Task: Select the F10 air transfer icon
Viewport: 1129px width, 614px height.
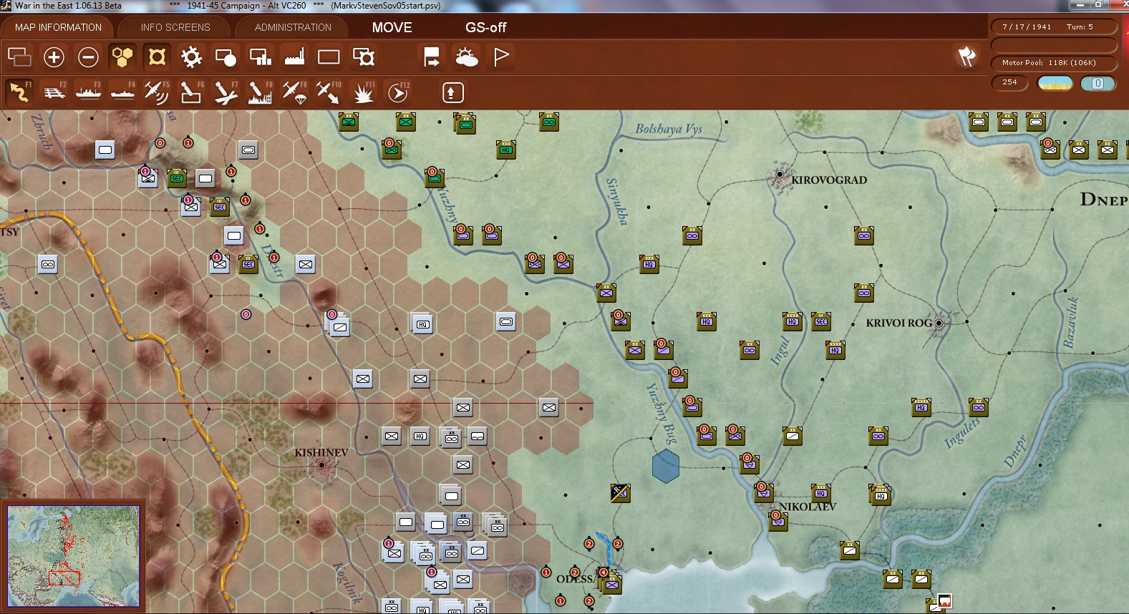Action: 329,92
